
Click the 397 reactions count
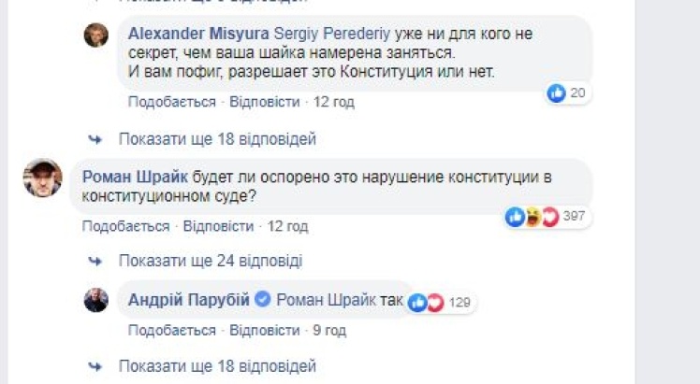(x=574, y=217)
